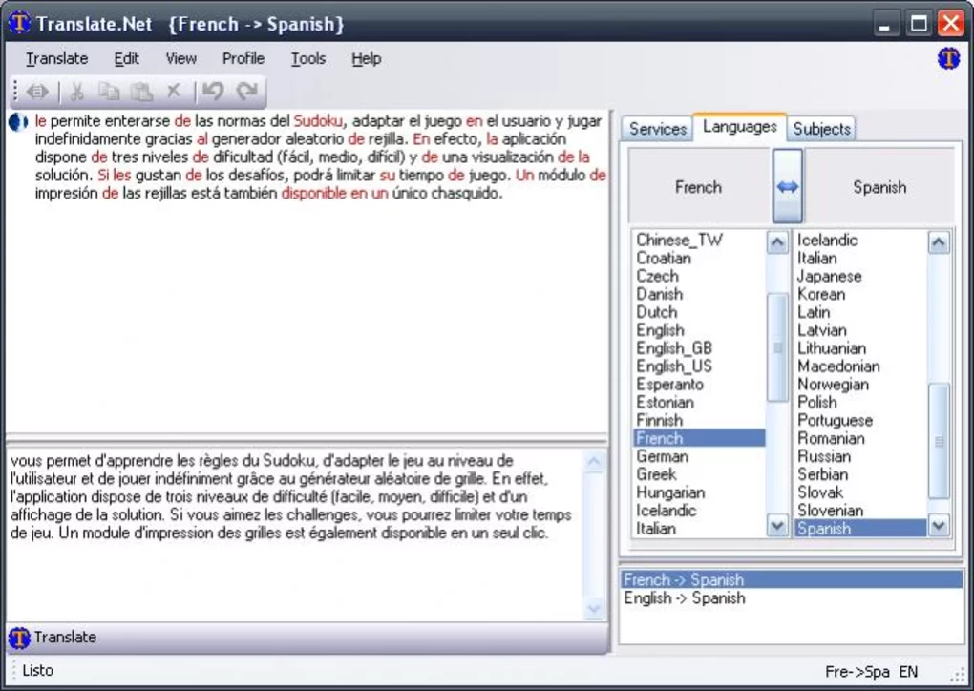Image resolution: width=974 pixels, height=691 pixels.
Task: Select the English -> Spanish history entry
Action: [x=792, y=597]
